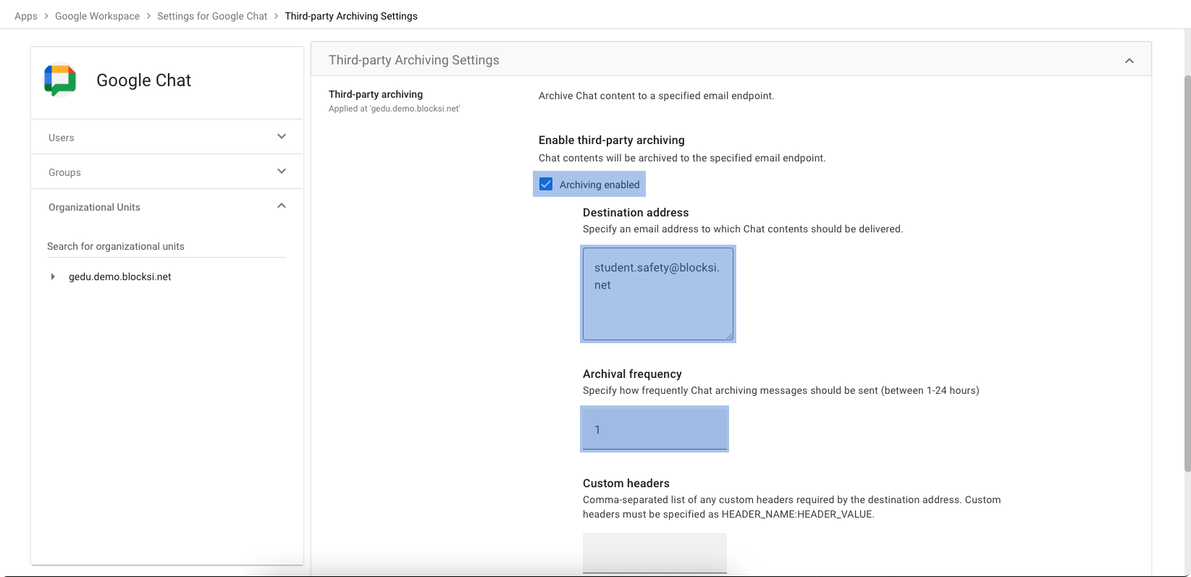Viewport: 1191px width, 577px height.
Task: Uncheck the Archiving enabled checkbox
Action: tap(546, 184)
